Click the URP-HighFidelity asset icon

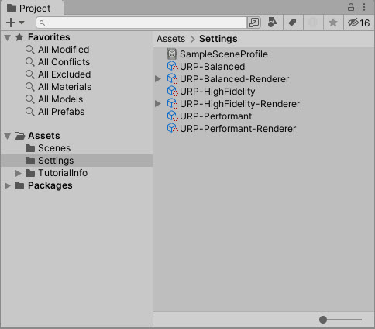pyautogui.click(x=173, y=92)
